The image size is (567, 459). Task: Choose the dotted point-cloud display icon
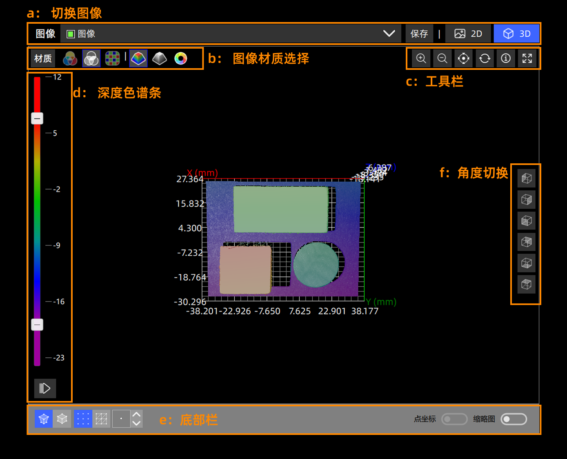click(83, 419)
